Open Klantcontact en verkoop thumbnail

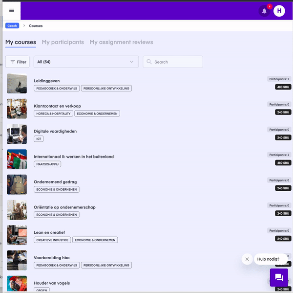coord(17,109)
